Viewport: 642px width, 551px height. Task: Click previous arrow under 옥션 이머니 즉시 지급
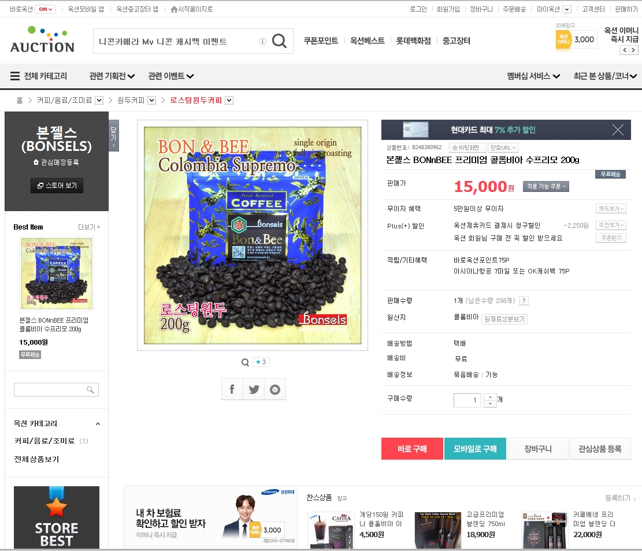point(625,50)
